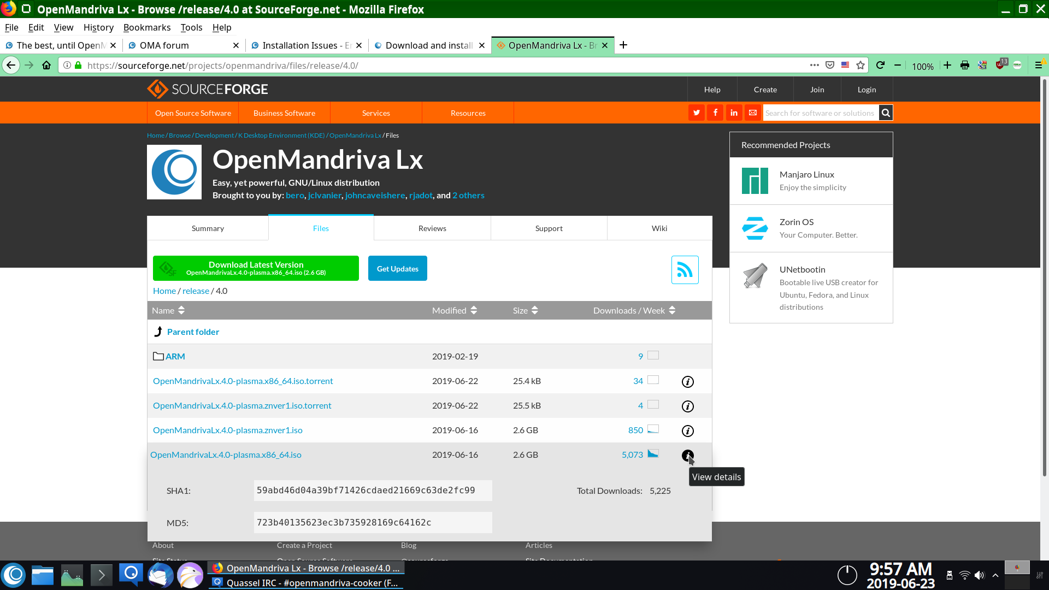Download OpenMandrivaLx.4.0-plasma.znver1.iso
1049x590 pixels.
coord(228,430)
